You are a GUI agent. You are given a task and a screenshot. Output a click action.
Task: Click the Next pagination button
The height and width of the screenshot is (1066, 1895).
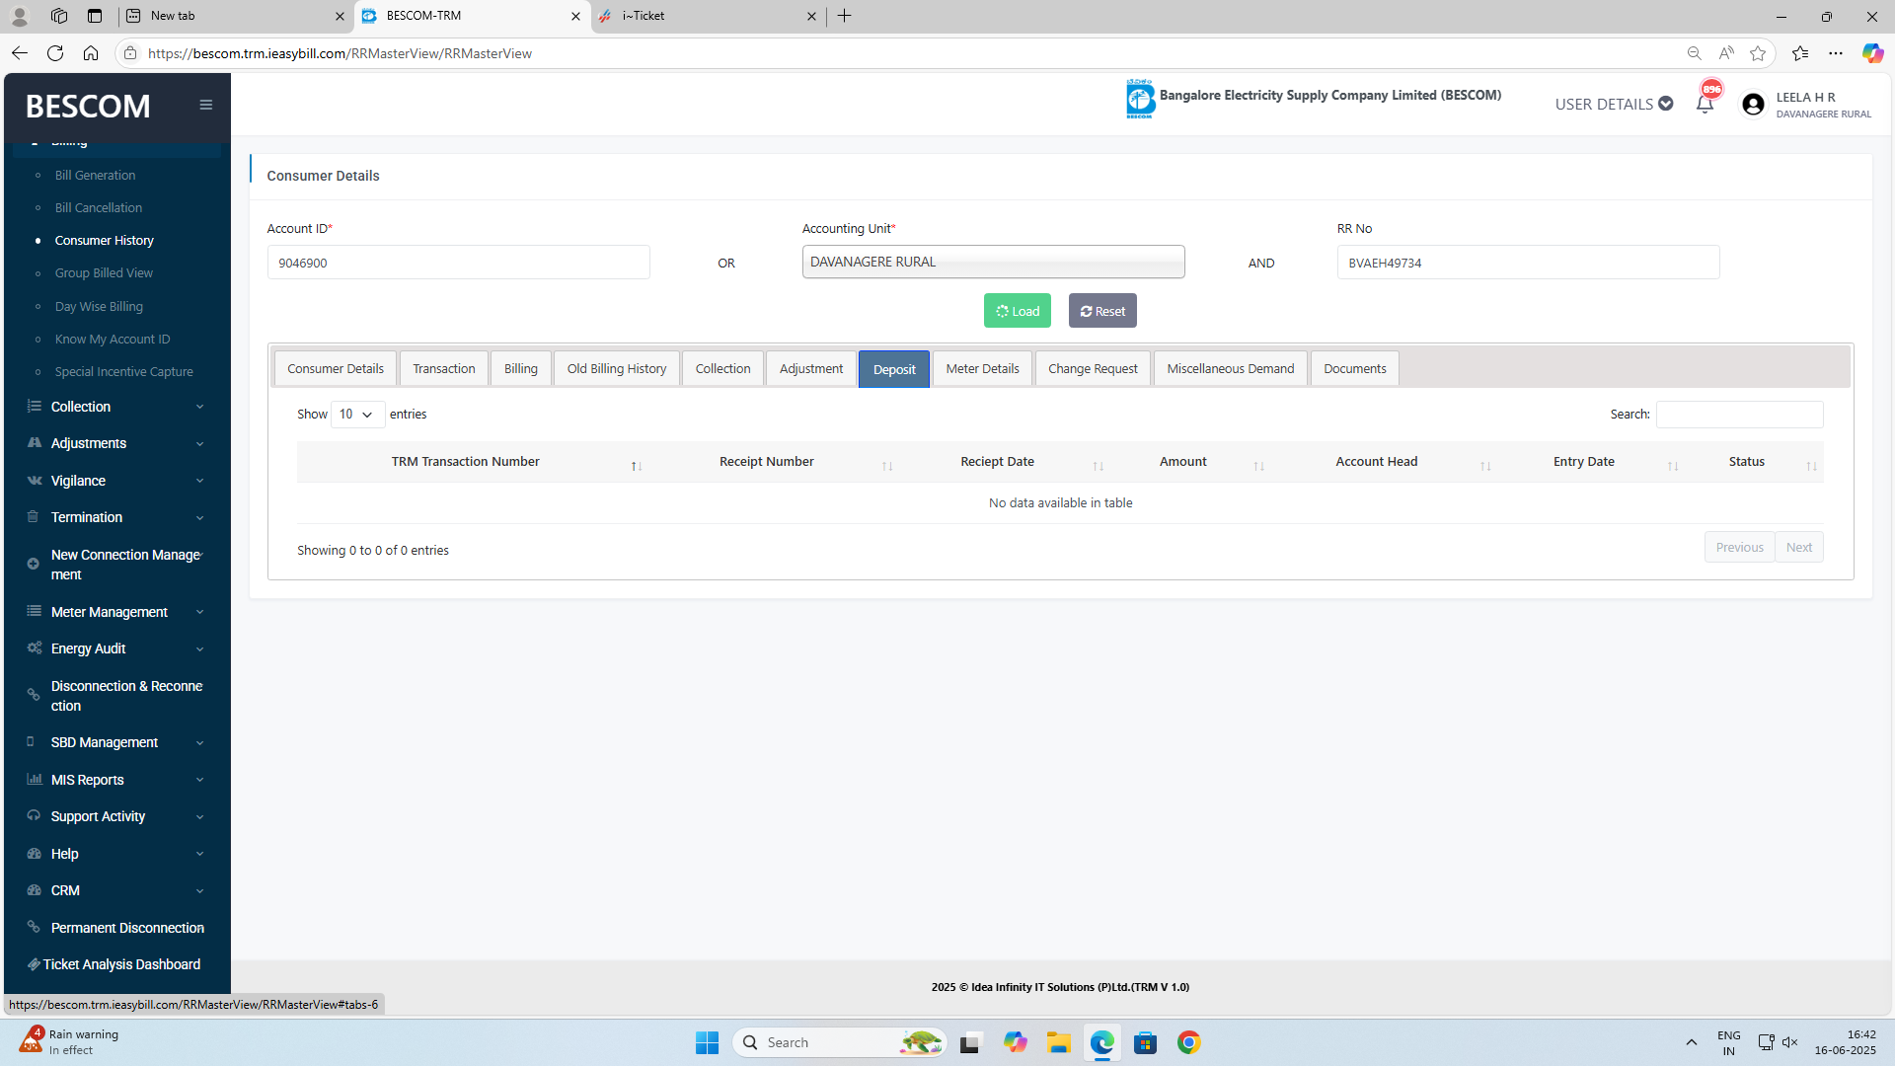1799,547
